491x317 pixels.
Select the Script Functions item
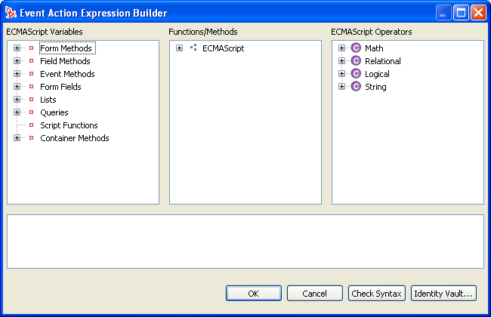click(x=69, y=125)
